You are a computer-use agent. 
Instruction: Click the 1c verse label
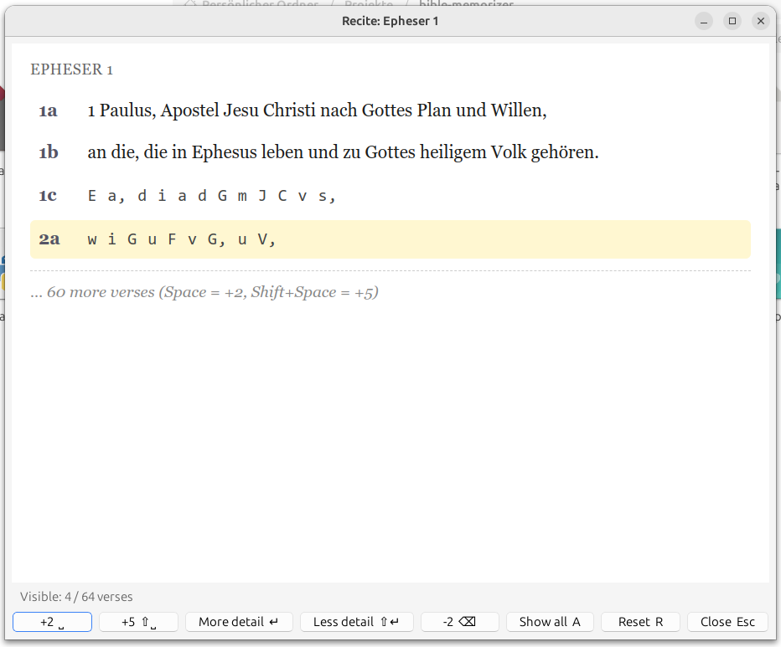[x=48, y=196]
